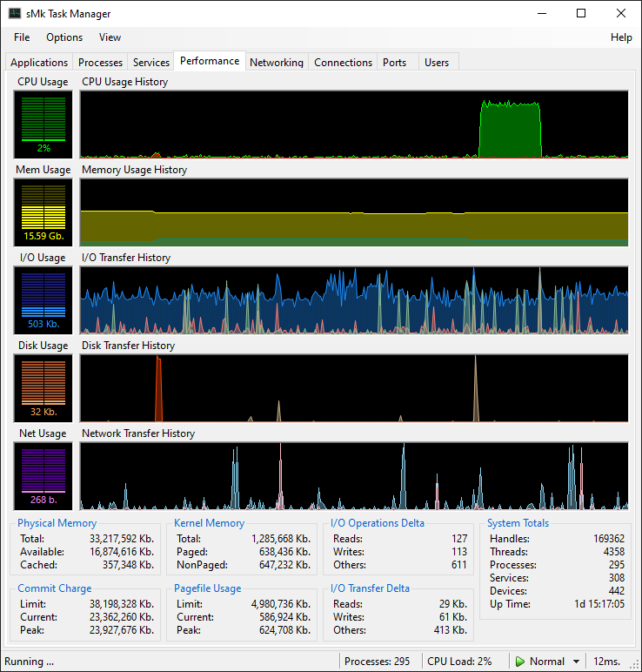Click the Devices count 442
Screen dimensions: 642x672
(617, 591)
